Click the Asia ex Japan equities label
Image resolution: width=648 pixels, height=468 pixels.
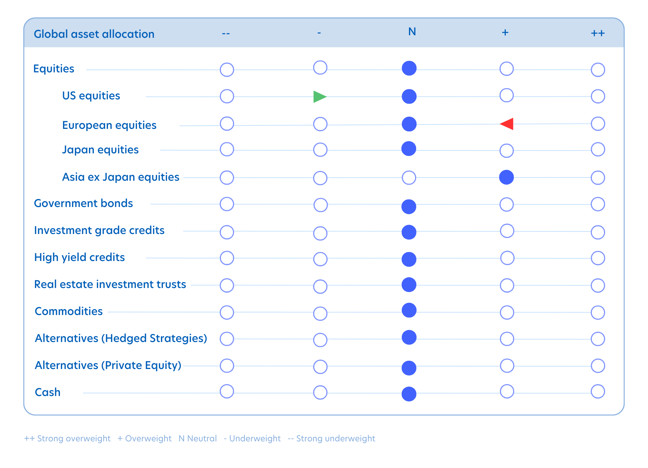(x=121, y=177)
